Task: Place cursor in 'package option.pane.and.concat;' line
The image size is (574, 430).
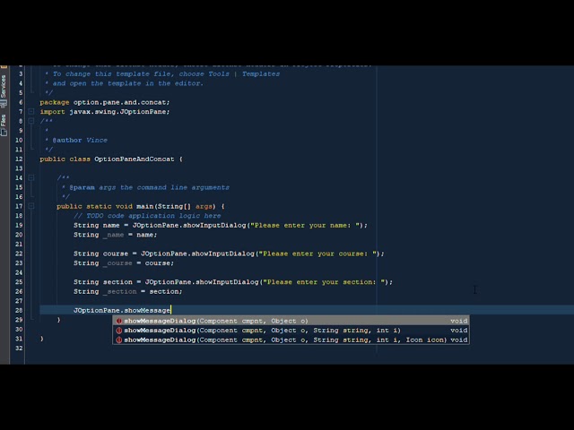Action: point(105,102)
